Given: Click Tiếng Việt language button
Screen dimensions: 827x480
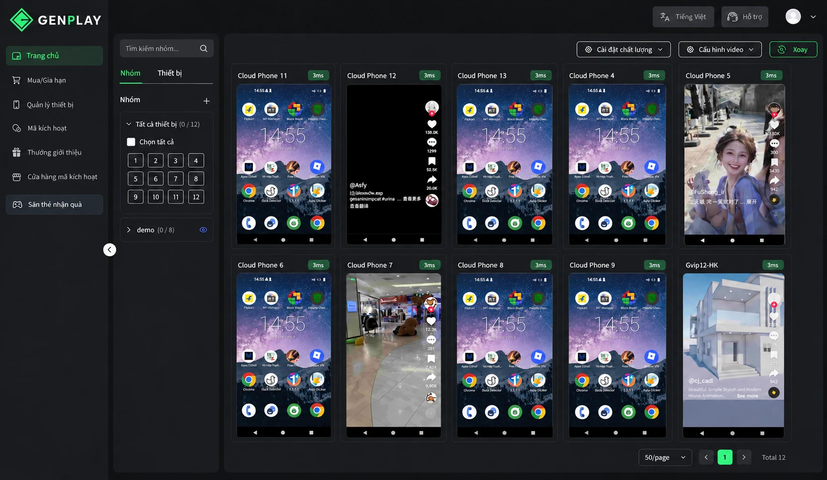Looking at the screenshot, I should [683, 17].
